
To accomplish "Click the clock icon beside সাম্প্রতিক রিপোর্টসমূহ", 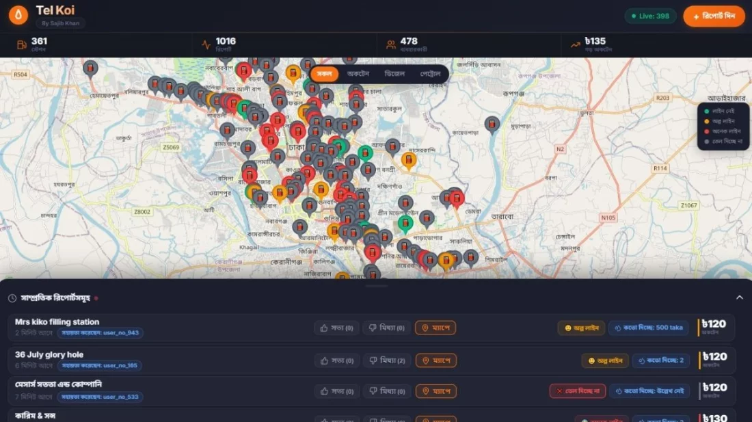I will pyautogui.click(x=12, y=298).
